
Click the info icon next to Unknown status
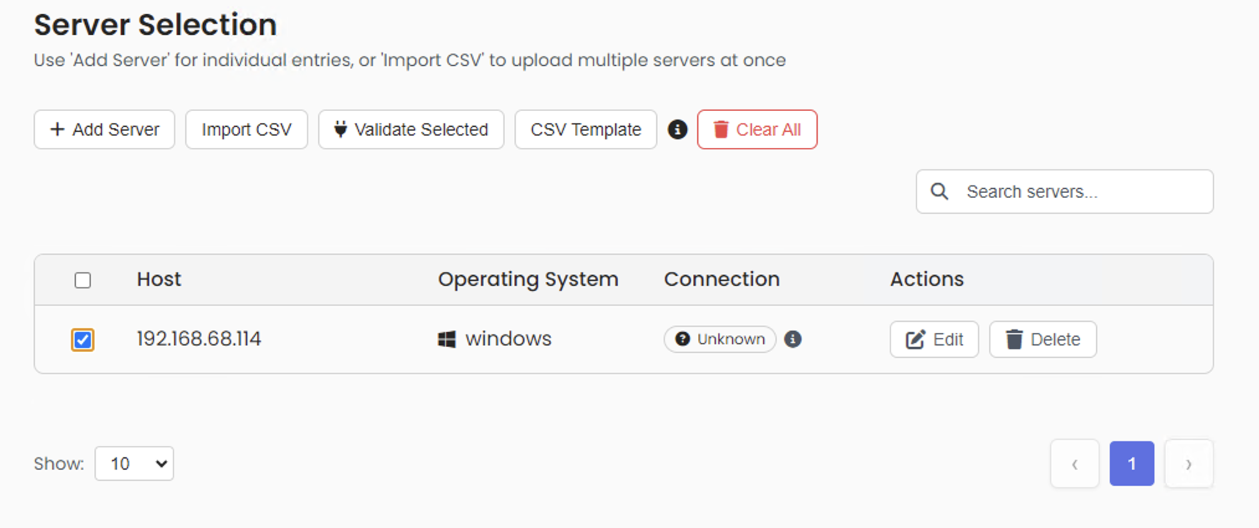tap(792, 339)
